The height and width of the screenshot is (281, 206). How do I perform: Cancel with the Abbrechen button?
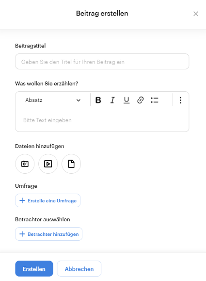tap(79, 269)
